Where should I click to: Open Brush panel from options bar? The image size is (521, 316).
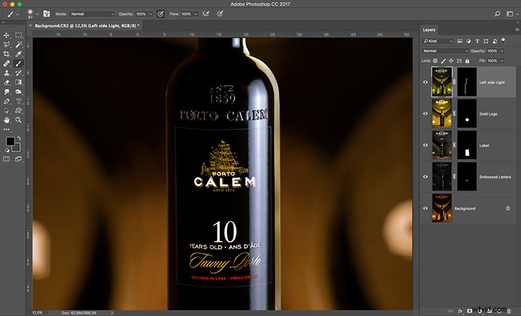47,14
